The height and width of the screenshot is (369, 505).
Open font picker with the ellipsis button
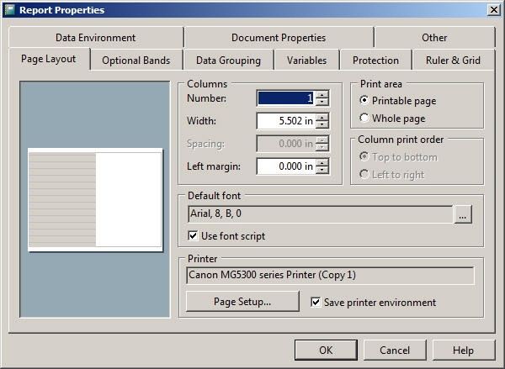pyautogui.click(x=463, y=214)
